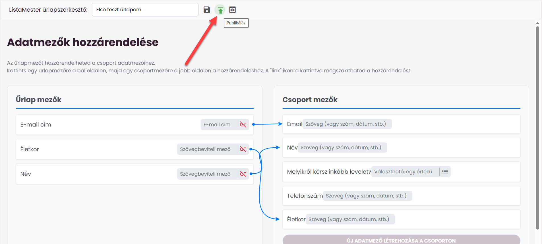542x244 pixels.
Task: Unlink the Életkor form field mapping
Action: tap(243, 149)
